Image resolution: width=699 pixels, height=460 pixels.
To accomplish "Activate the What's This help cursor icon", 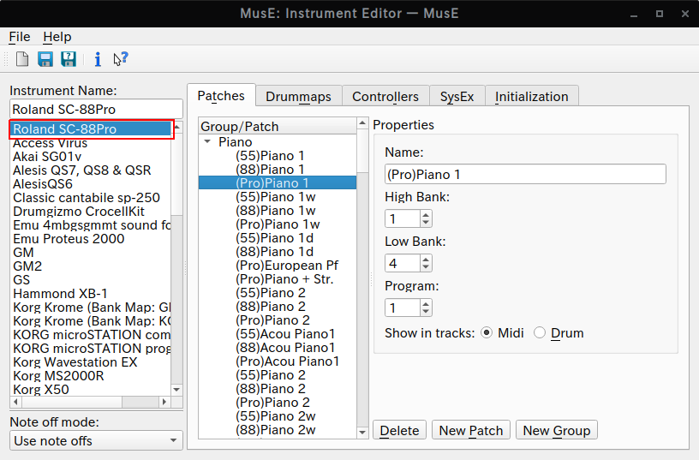I will [x=121, y=59].
